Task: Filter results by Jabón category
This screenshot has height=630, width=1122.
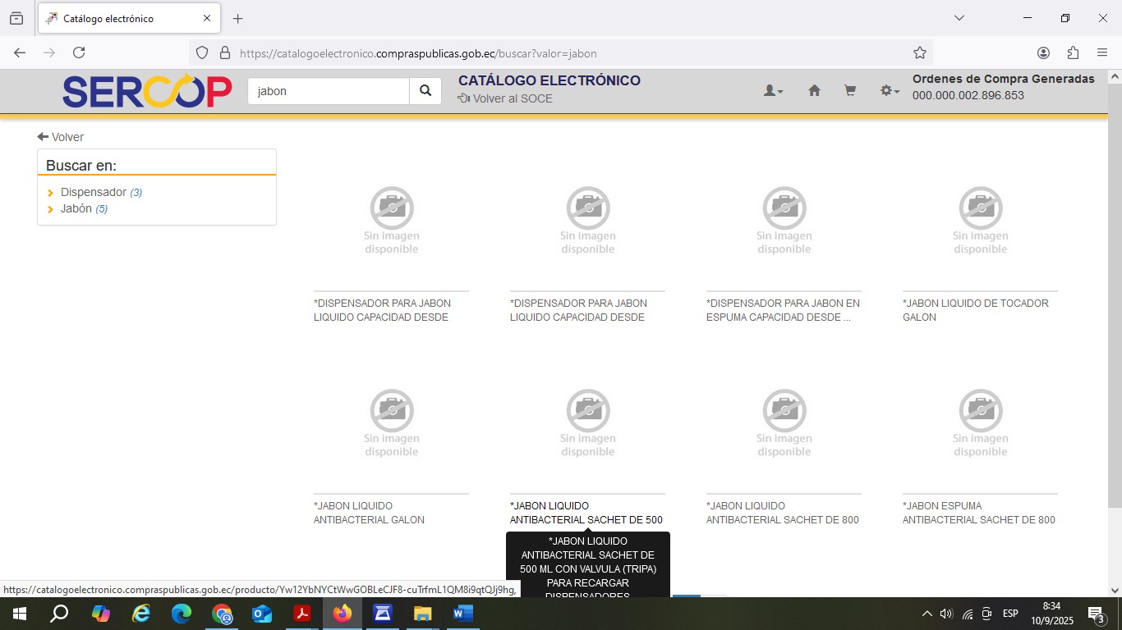Action: click(76, 208)
